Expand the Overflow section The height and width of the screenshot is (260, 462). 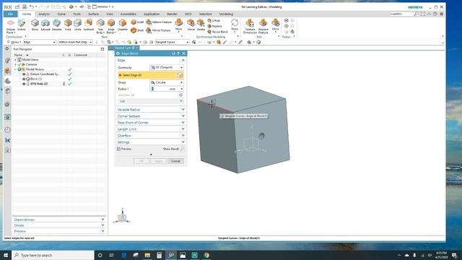pos(151,136)
